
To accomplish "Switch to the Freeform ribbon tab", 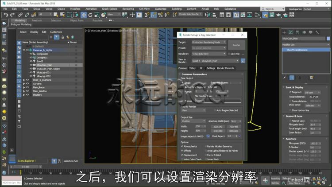I will click(x=37, y=20).
